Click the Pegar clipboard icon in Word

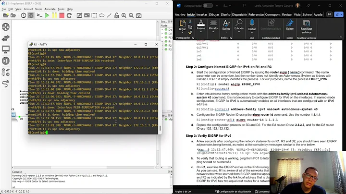182,24
